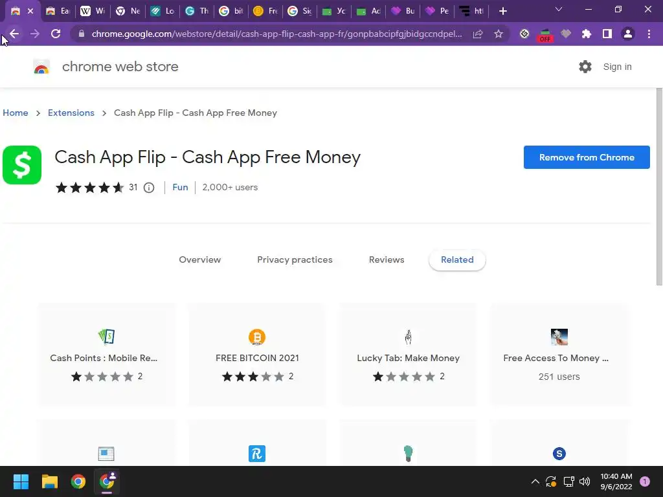Click the sync update tray icon
Viewport: 663px width, 497px height.
[x=551, y=481]
